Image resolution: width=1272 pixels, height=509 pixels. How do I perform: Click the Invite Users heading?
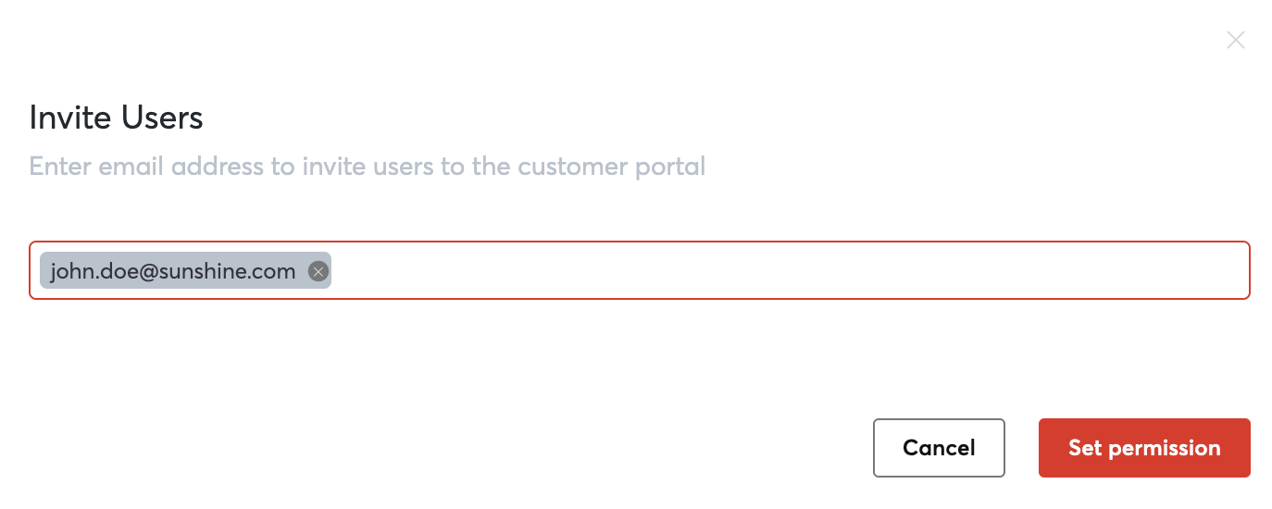[117, 118]
